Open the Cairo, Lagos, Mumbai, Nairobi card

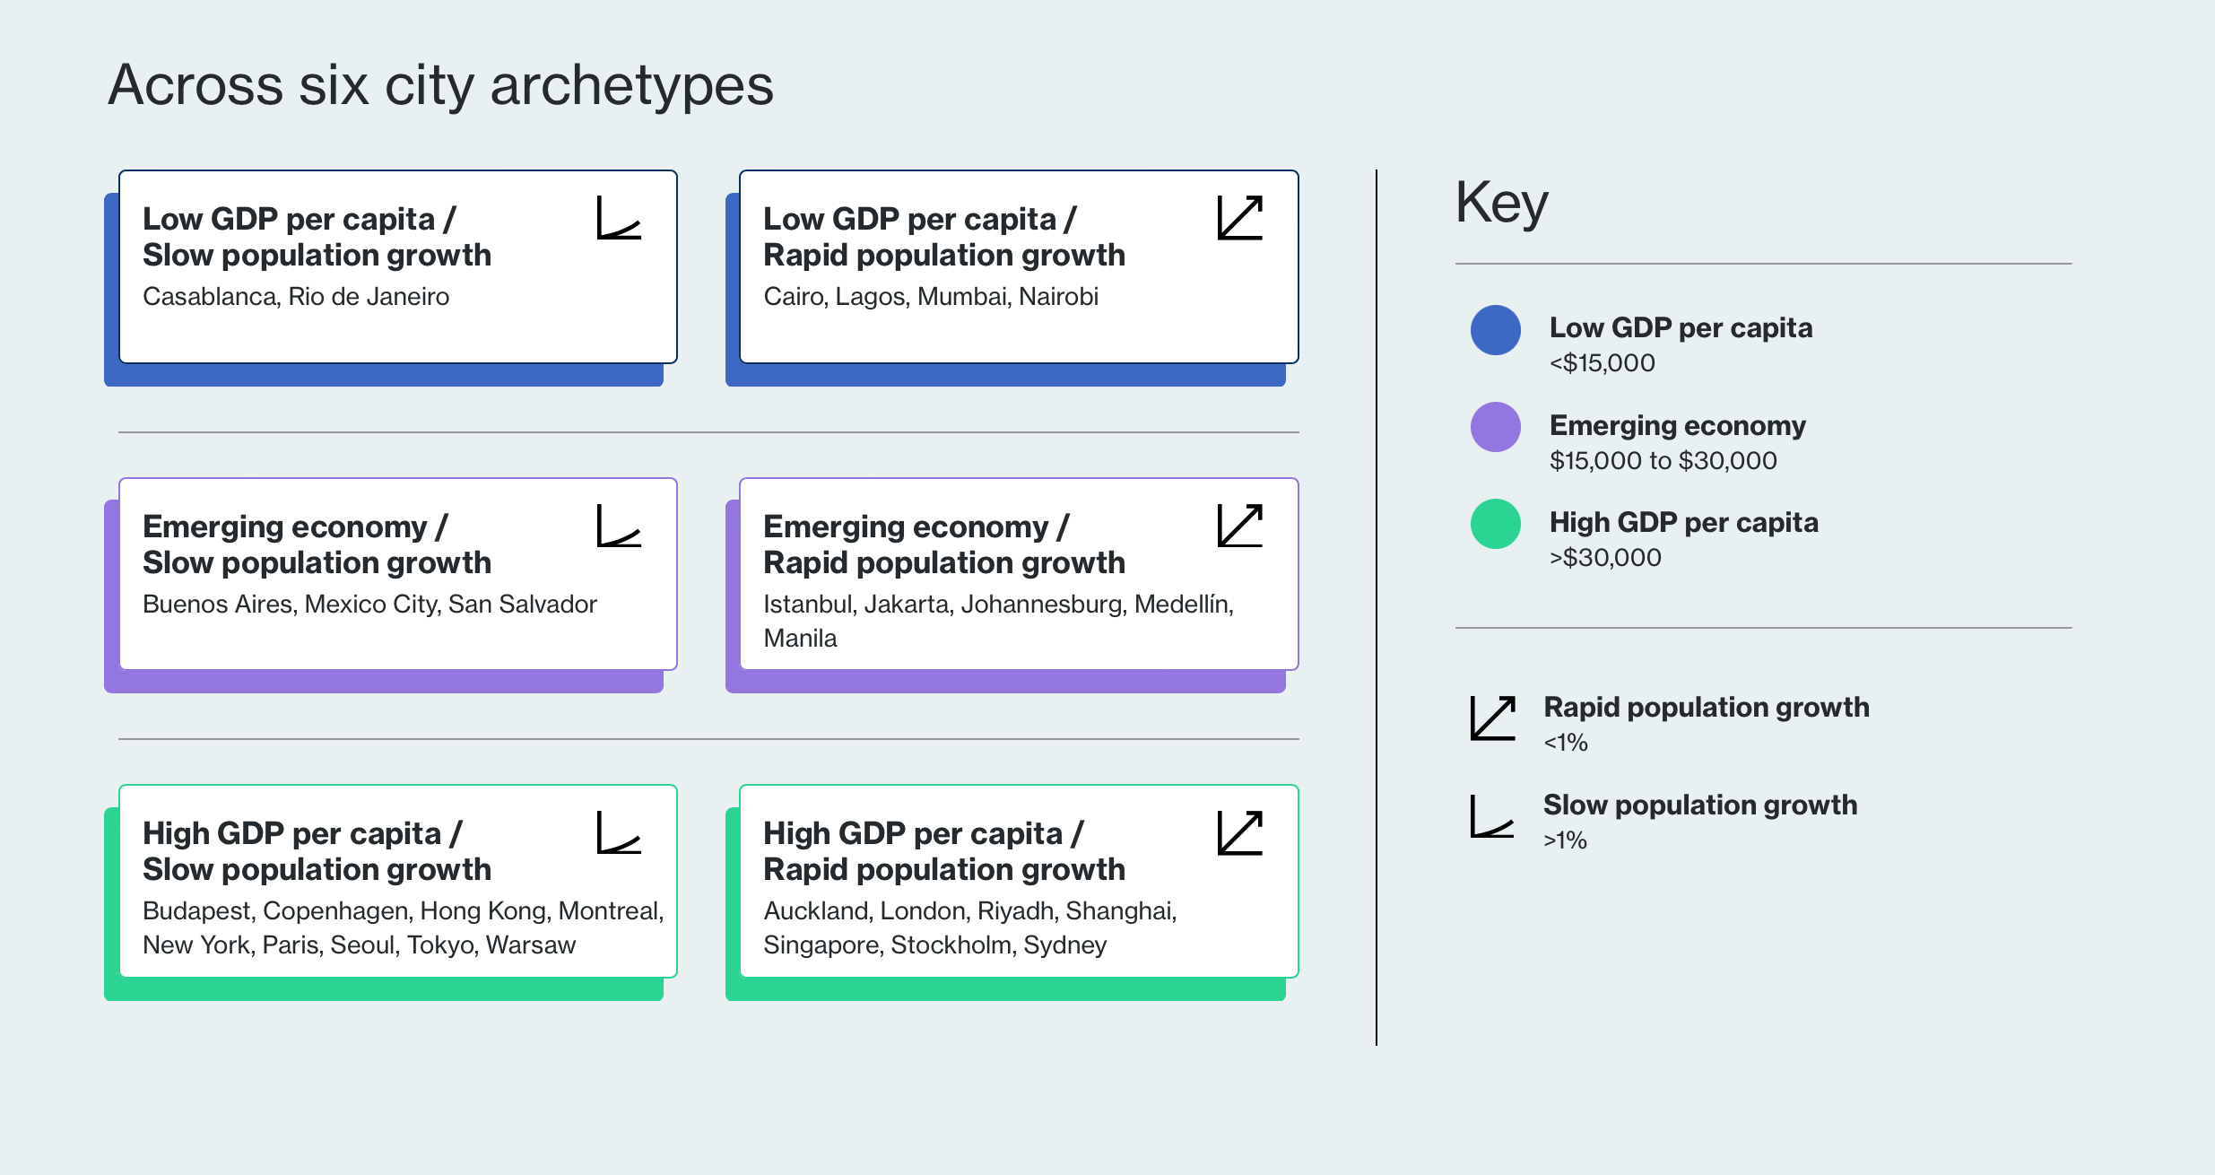tap(1019, 267)
